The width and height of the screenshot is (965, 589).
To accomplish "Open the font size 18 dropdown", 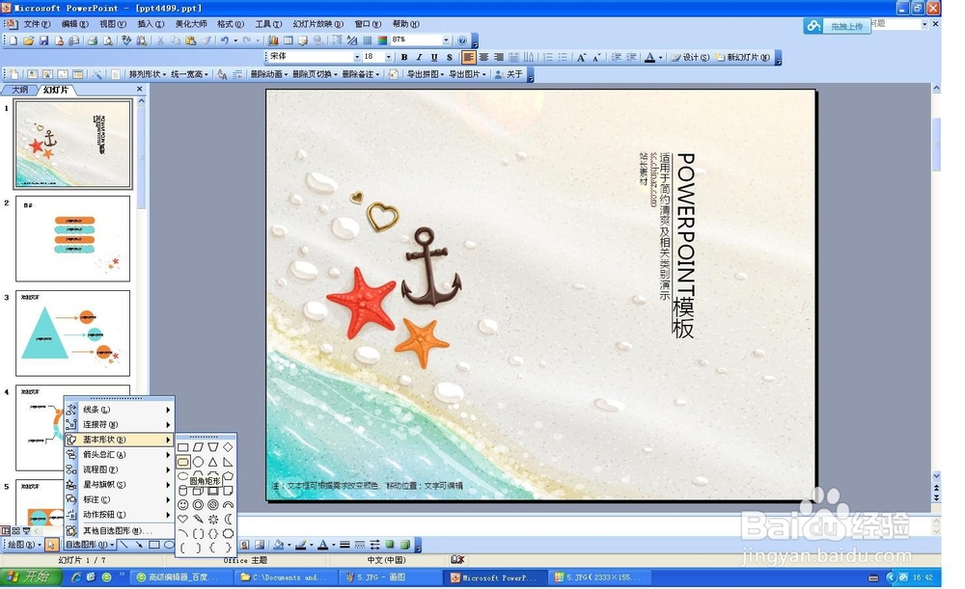I will point(388,57).
